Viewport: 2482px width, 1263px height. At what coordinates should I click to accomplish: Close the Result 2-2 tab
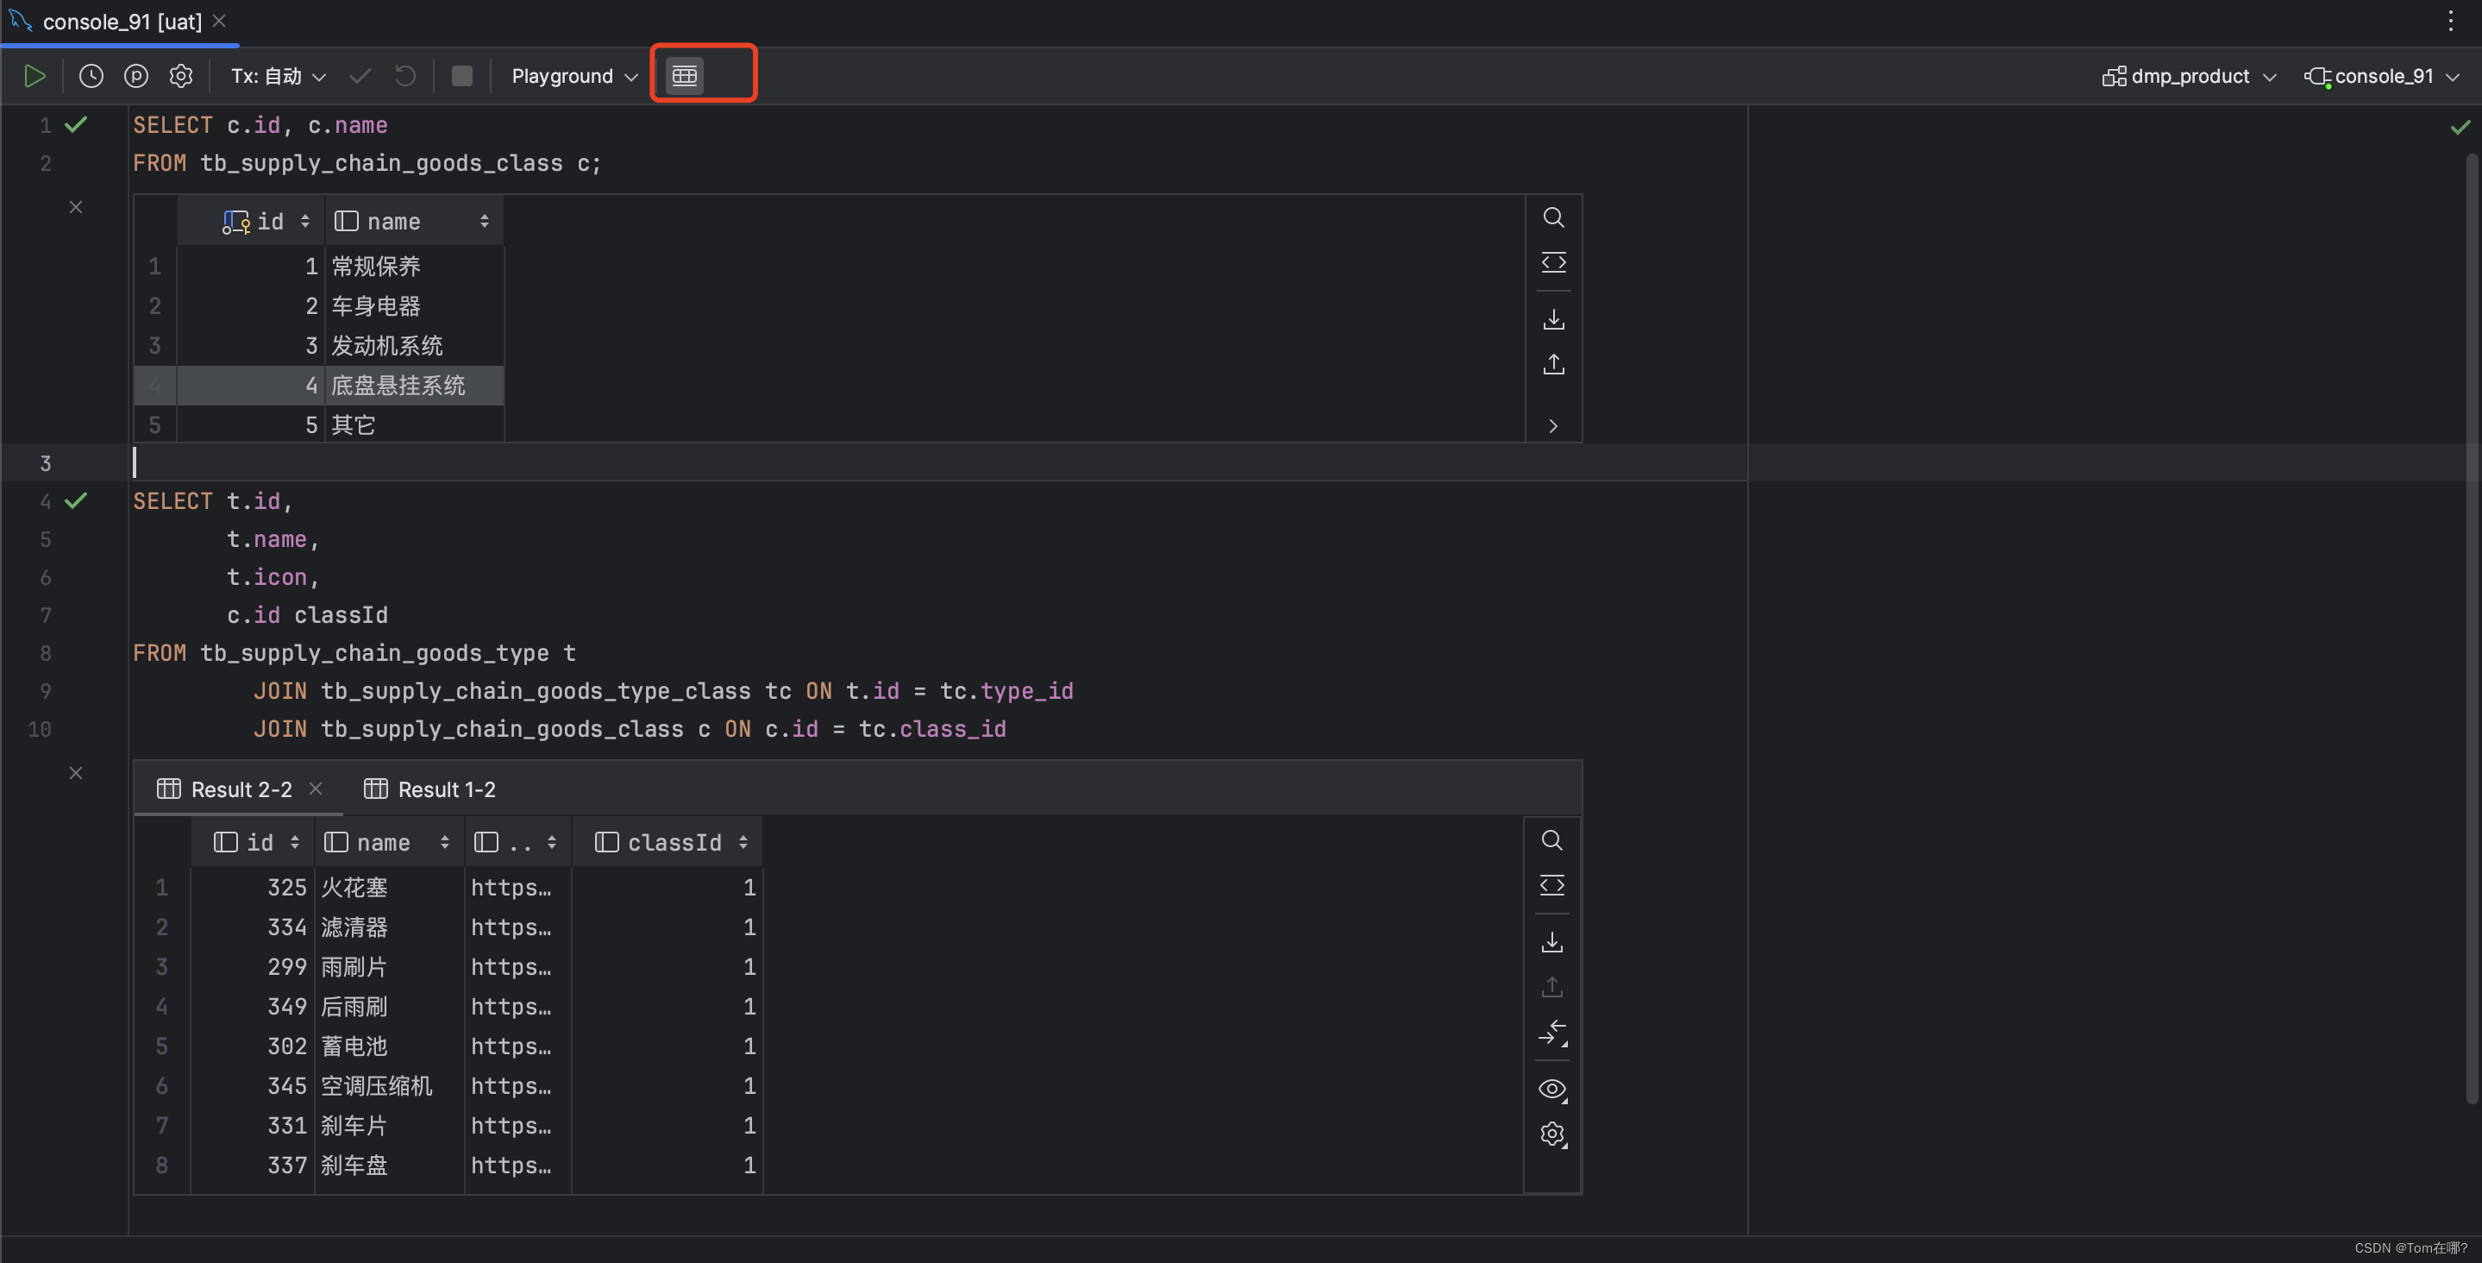tap(315, 789)
